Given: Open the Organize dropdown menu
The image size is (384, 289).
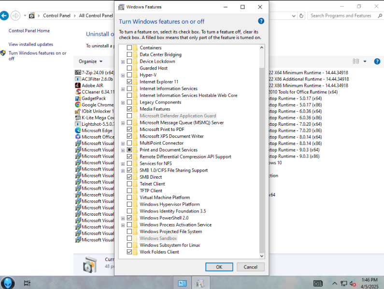Looking at the screenshot, I should (x=90, y=61).
